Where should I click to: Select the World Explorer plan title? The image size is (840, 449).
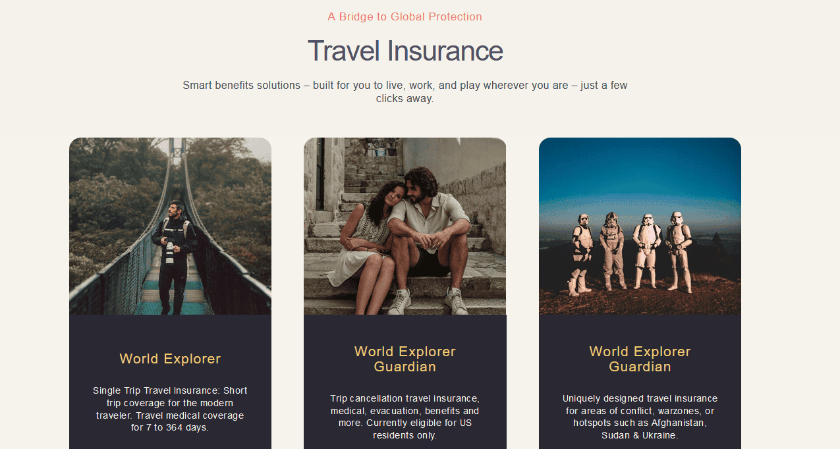pos(170,359)
